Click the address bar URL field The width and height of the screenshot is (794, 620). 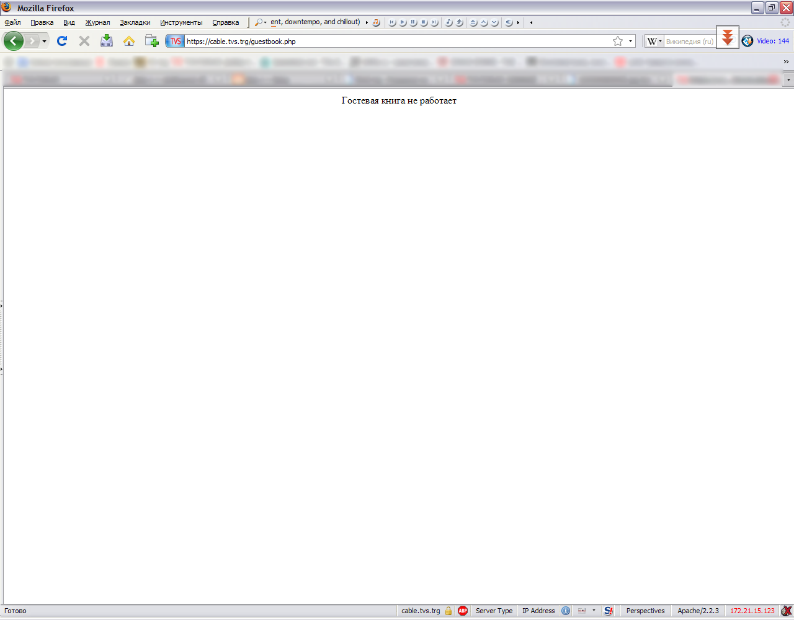[x=397, y=42]
